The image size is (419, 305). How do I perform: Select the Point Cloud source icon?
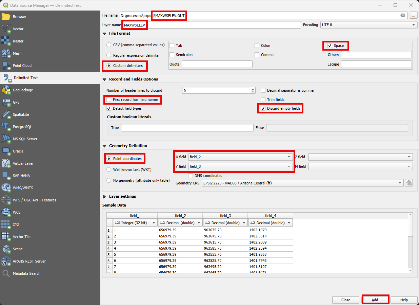6,66
